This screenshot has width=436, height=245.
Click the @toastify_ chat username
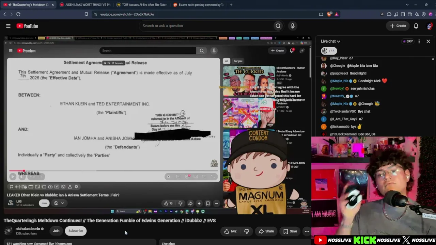338,96
